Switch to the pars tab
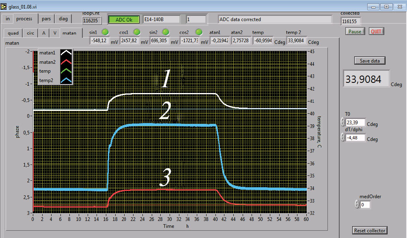Image resolution: width=407 pixels, height=238 pixels. click(46, 19)
